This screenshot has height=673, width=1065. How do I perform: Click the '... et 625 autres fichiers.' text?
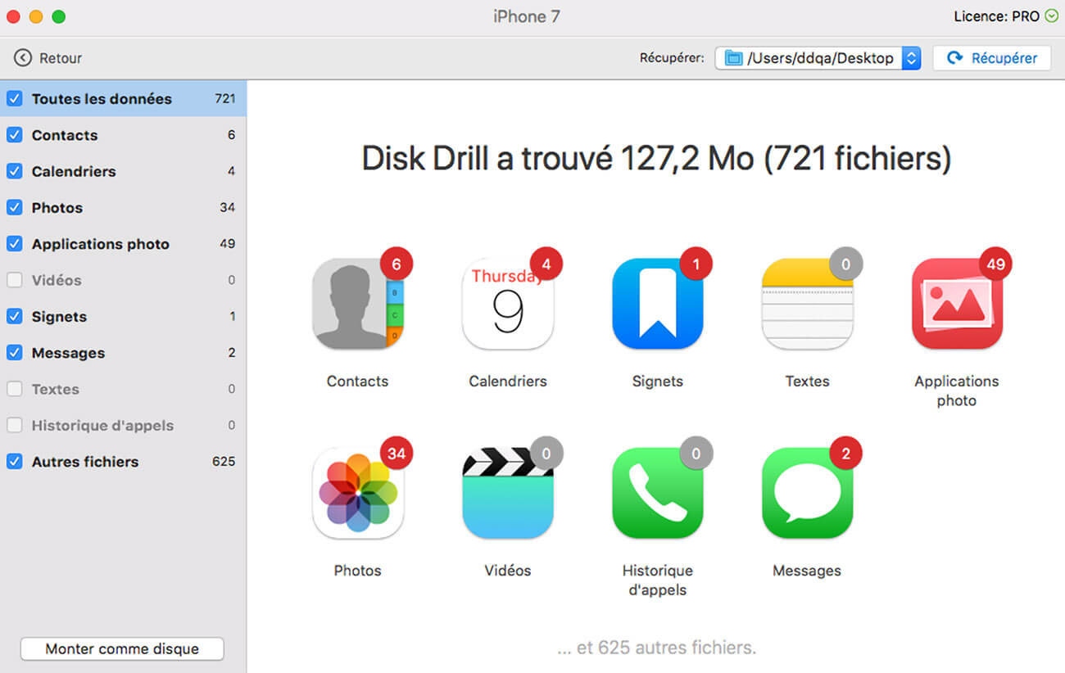click(x=656, y=648)
